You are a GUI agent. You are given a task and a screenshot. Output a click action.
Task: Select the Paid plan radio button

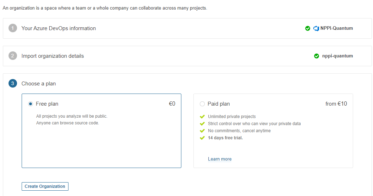tap(202, 104)
